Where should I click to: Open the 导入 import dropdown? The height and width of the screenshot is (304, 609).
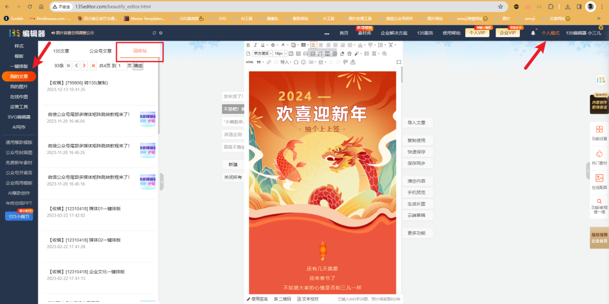285,62
